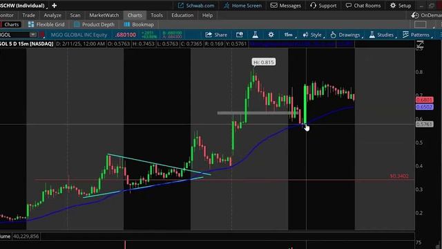Switch to the MarketWatch tab
442x249 pixels.
point(104,15)
